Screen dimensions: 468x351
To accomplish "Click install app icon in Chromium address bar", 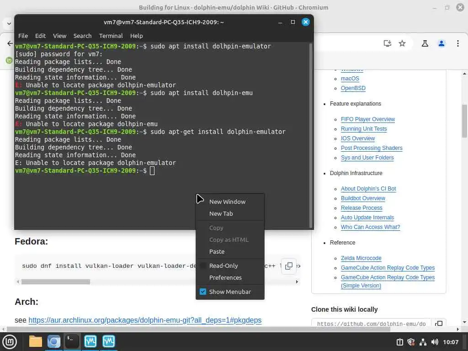I will pos(388,43).
